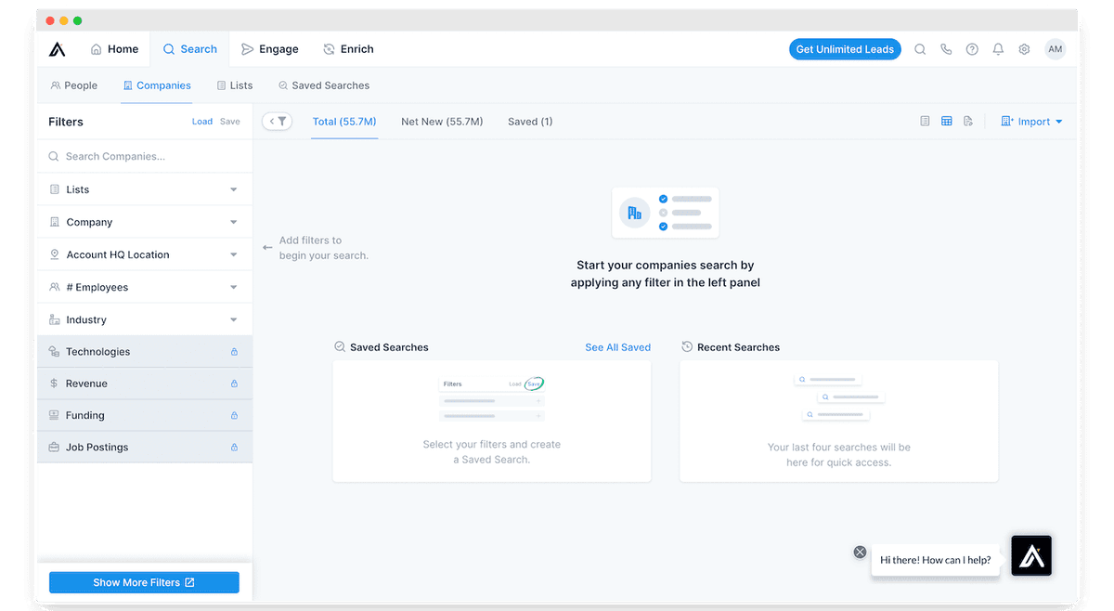Click the notifications bell icon
The height and width of the screenshot is (611, 1114).
998,48
